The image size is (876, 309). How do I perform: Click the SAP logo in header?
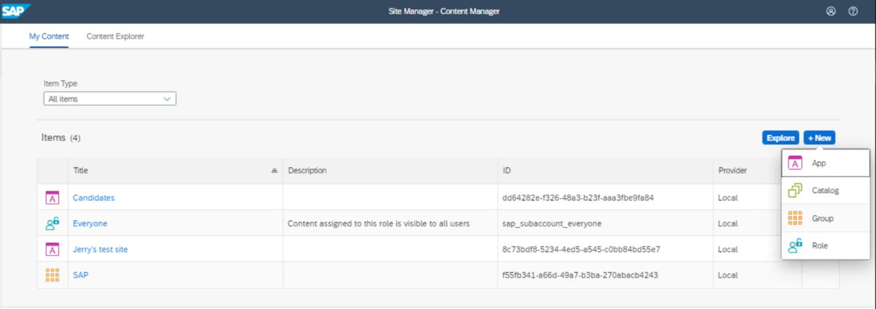click(16, 11)
